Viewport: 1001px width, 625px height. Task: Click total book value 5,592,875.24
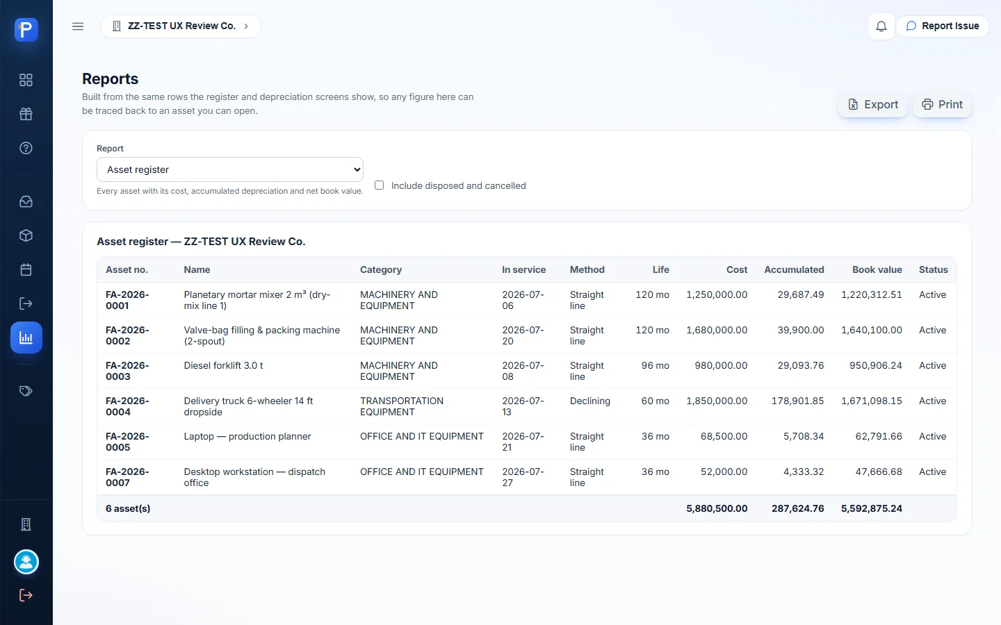(x=872, y=508)
